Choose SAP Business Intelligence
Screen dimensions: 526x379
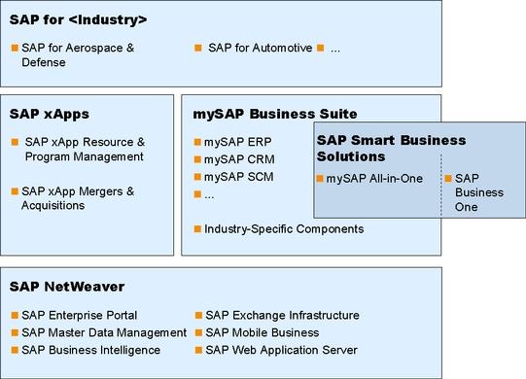(x=91, y=350)
